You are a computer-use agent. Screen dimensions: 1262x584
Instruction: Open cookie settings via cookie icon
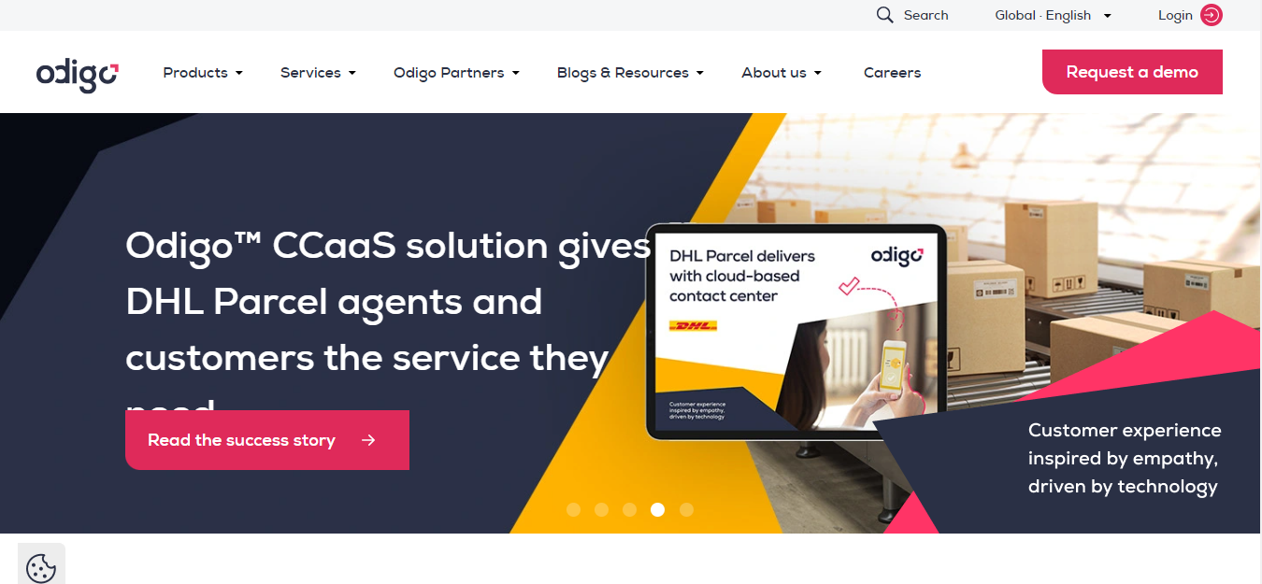(41, 567)
